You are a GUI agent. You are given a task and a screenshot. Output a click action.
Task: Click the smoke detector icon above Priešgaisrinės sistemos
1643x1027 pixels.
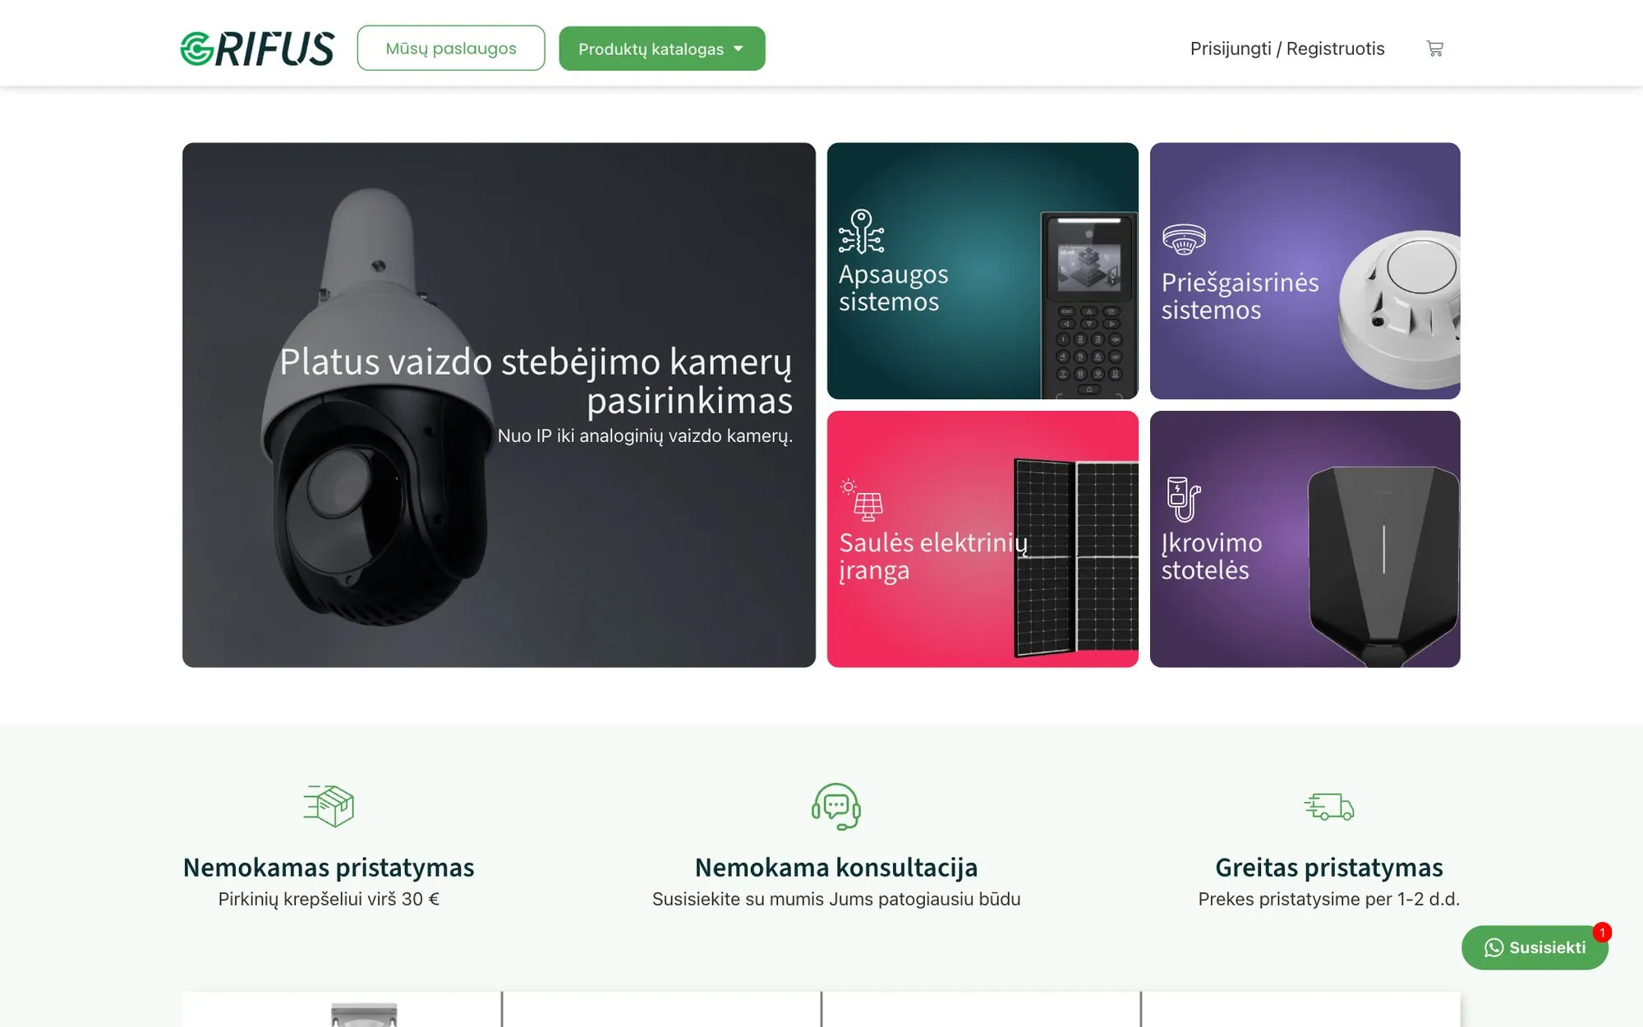[x=1184, y=239]
